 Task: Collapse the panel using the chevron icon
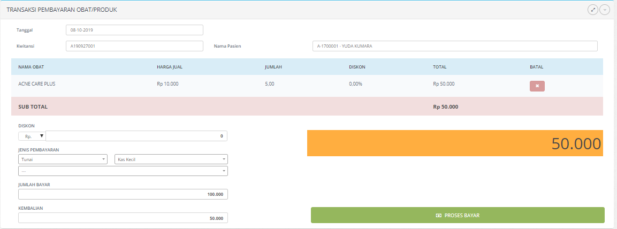[x=605, y=10]
